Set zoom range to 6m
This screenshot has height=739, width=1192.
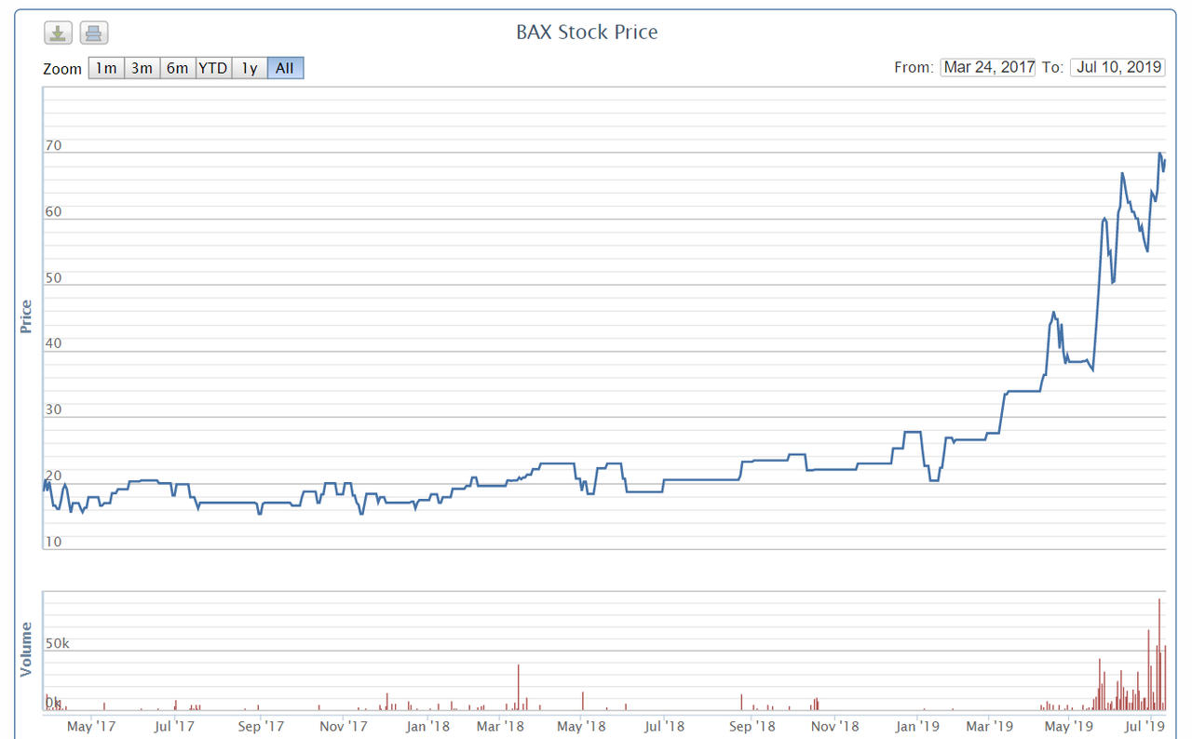tap(177, 68)
